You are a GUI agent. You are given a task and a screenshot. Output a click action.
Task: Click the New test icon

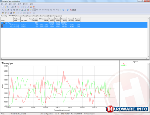[2, 7]
